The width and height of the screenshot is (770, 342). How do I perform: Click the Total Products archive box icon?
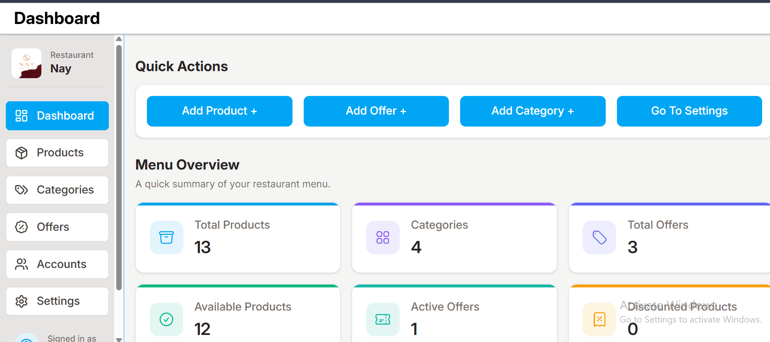tap(166, 237)
